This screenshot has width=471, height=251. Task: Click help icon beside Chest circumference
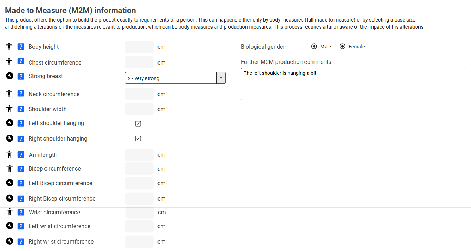[x=21, y=62]
